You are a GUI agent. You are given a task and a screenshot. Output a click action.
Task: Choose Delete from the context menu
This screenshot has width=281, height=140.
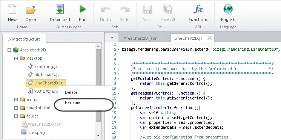point(71,92)
